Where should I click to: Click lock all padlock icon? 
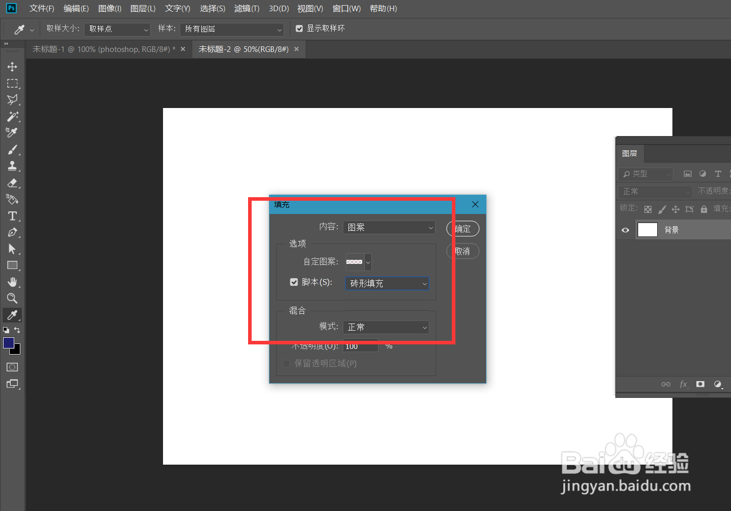tap(704, 209)
